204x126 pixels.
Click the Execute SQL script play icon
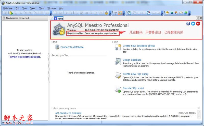(x=118, y=90)
